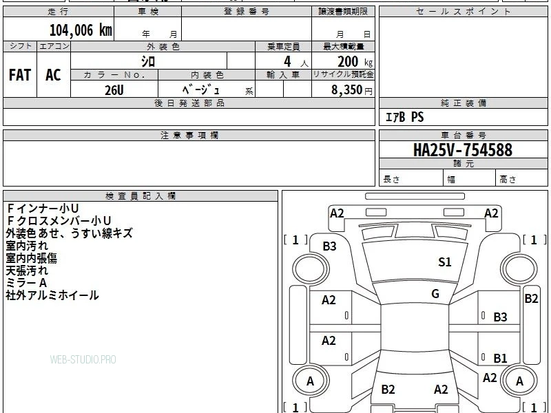Click the エアコン header cell
The height and width of the screenshot is (413, 551).
point(54,46)
